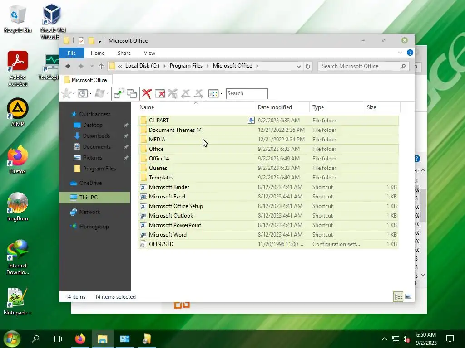Select the AIMP desktop icon
The height and width of the screenshot is (348, 465).
[x=18, y=112]
